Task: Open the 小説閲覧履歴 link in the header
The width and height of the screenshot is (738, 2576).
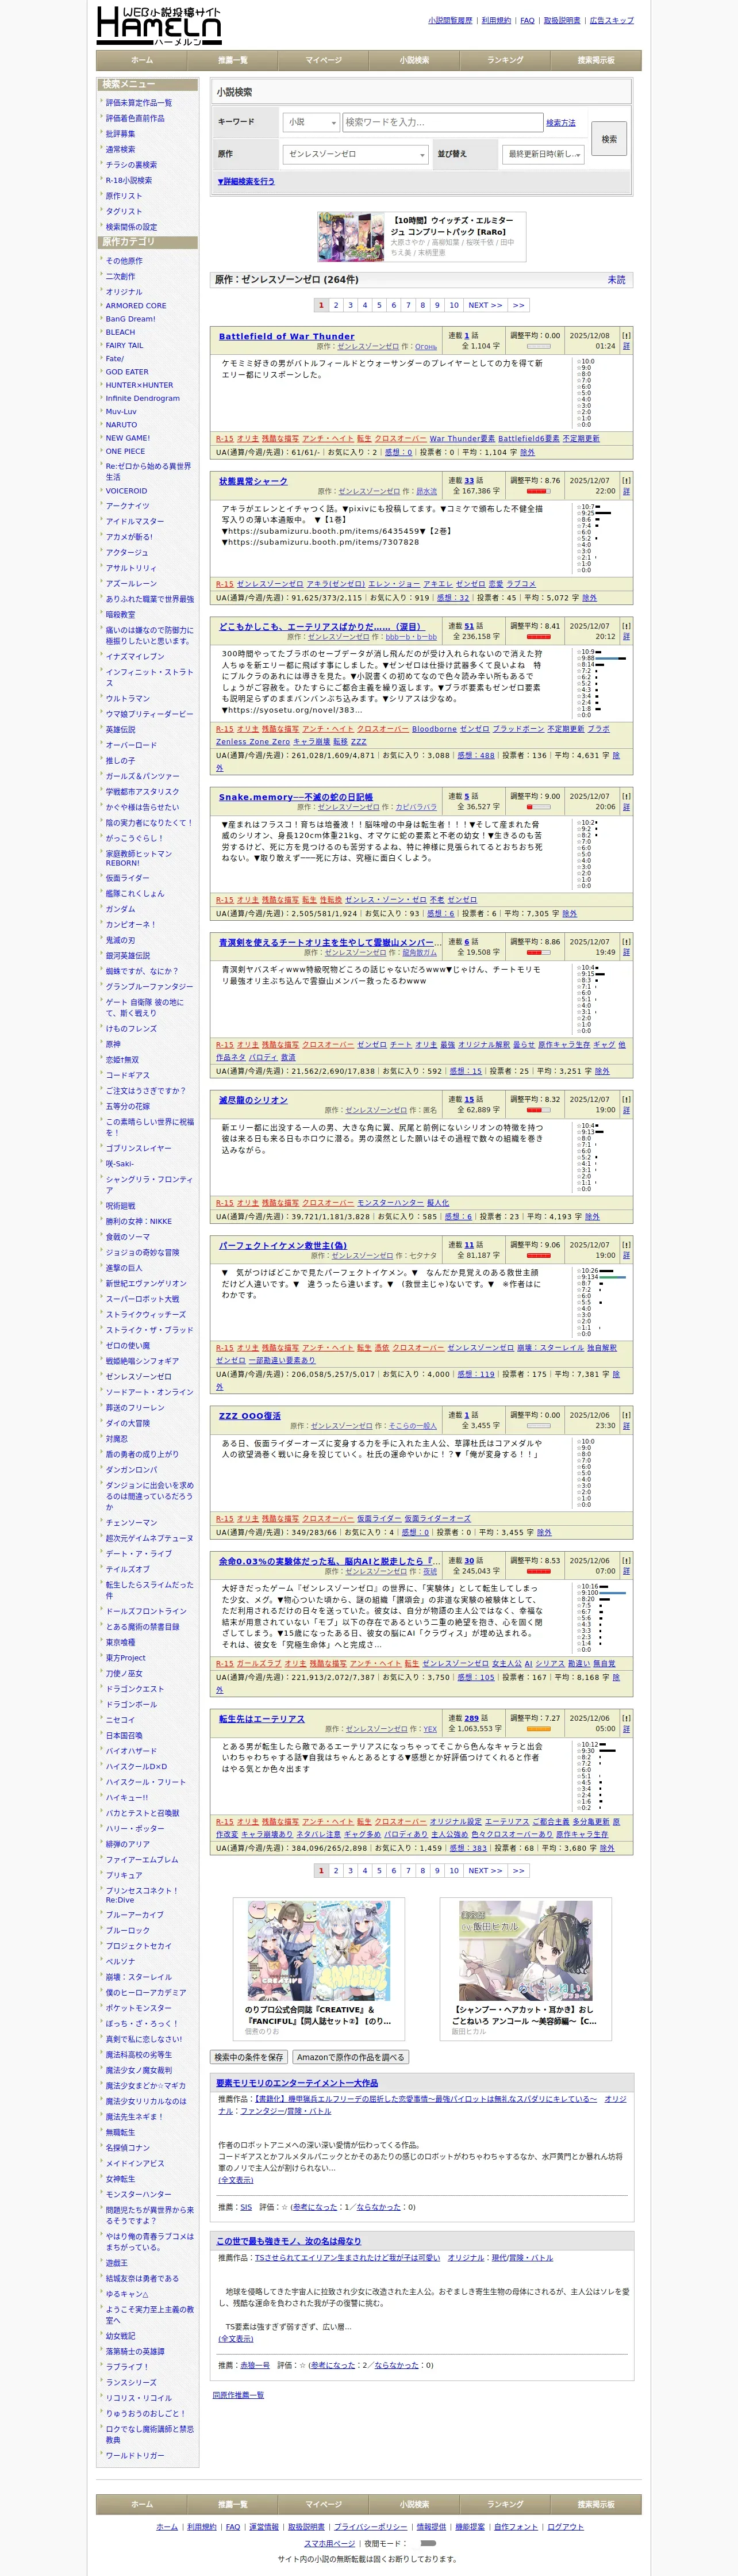Action: [x=450, y=20]
